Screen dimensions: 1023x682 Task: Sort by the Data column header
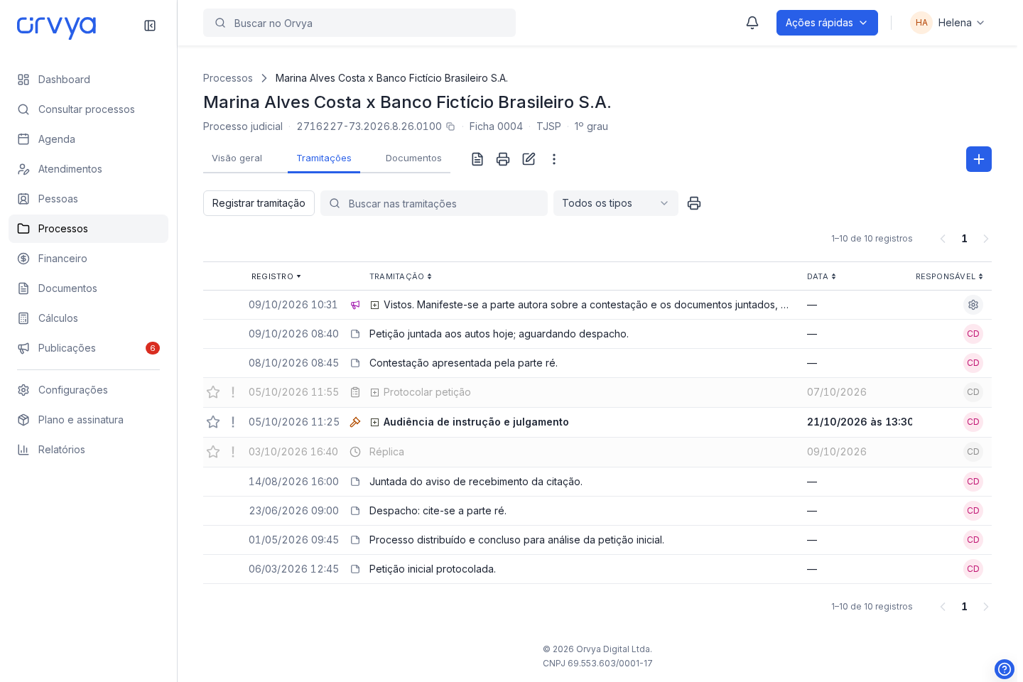[821, 276]
